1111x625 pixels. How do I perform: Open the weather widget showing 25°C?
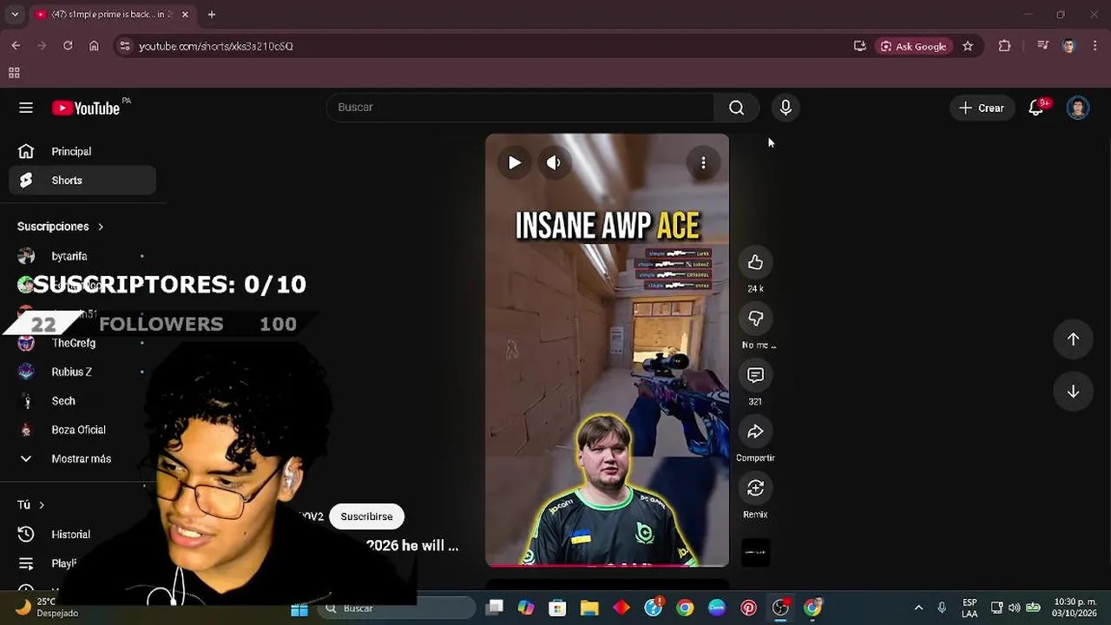tap(48, 608)
